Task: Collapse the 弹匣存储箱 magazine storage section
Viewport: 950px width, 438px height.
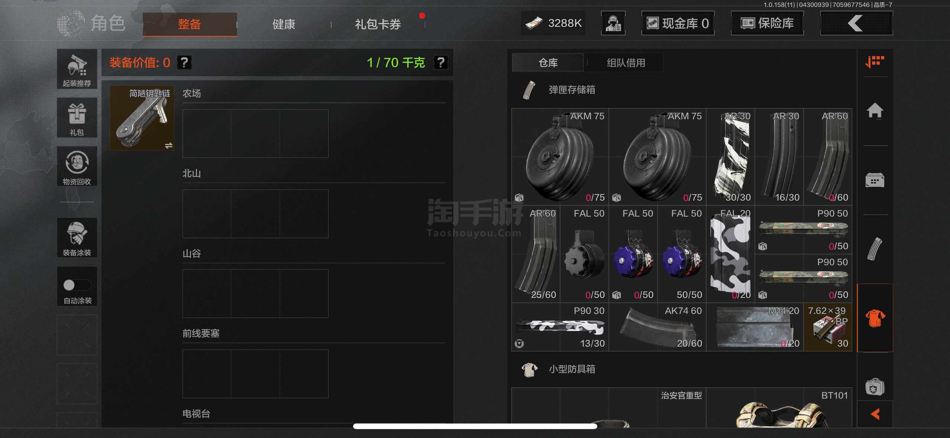Action: pyautogui.click(x=572, y=90)
